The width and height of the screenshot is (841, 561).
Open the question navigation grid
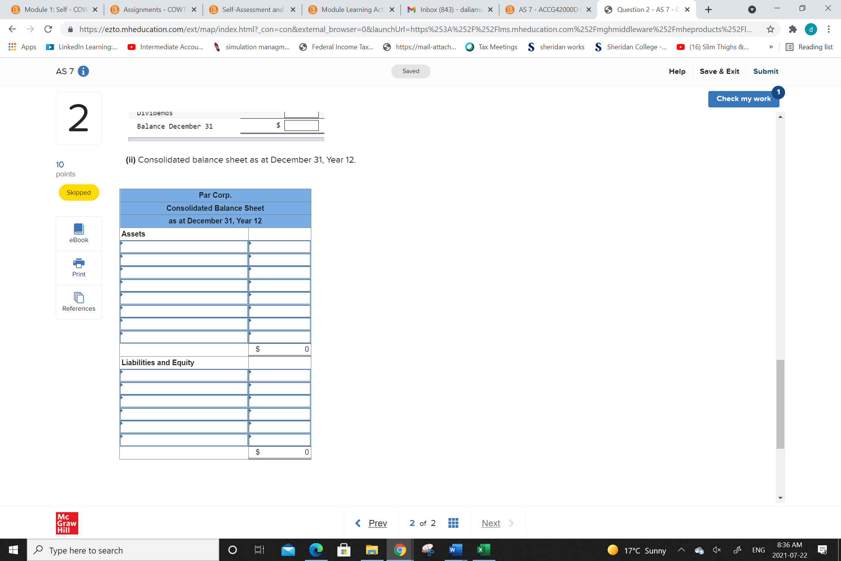pyautogui.click(x=453, y=523)
